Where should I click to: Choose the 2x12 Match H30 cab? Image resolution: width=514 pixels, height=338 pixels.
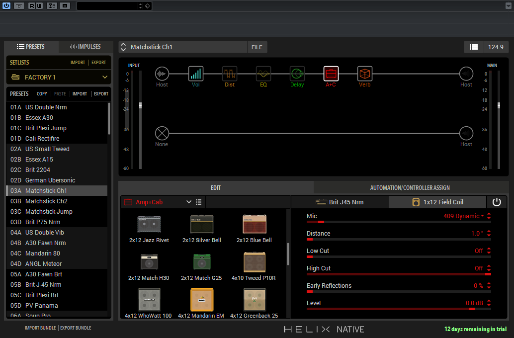[x=149, y=266]
